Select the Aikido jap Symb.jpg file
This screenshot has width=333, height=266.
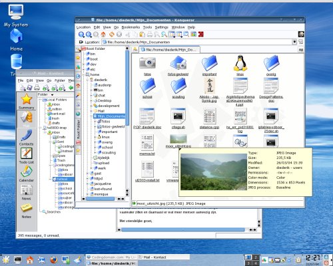point(209,90)
